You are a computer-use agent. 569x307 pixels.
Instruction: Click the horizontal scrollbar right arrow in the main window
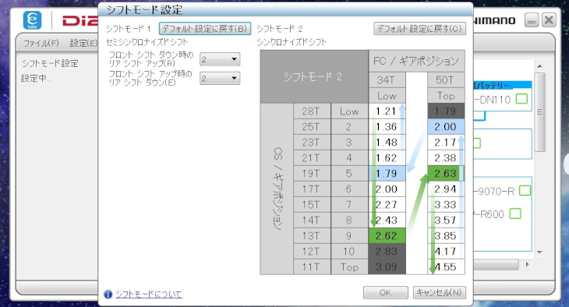tap(527, 265)
